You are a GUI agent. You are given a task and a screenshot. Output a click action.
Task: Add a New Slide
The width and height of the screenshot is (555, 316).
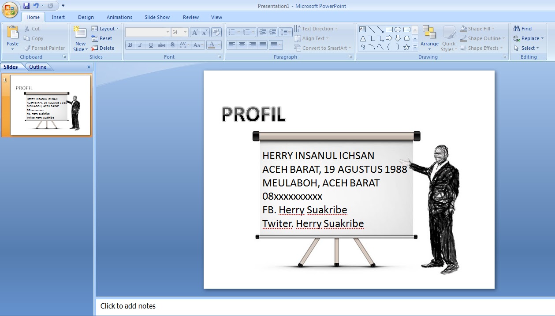[x=80, y=38]
